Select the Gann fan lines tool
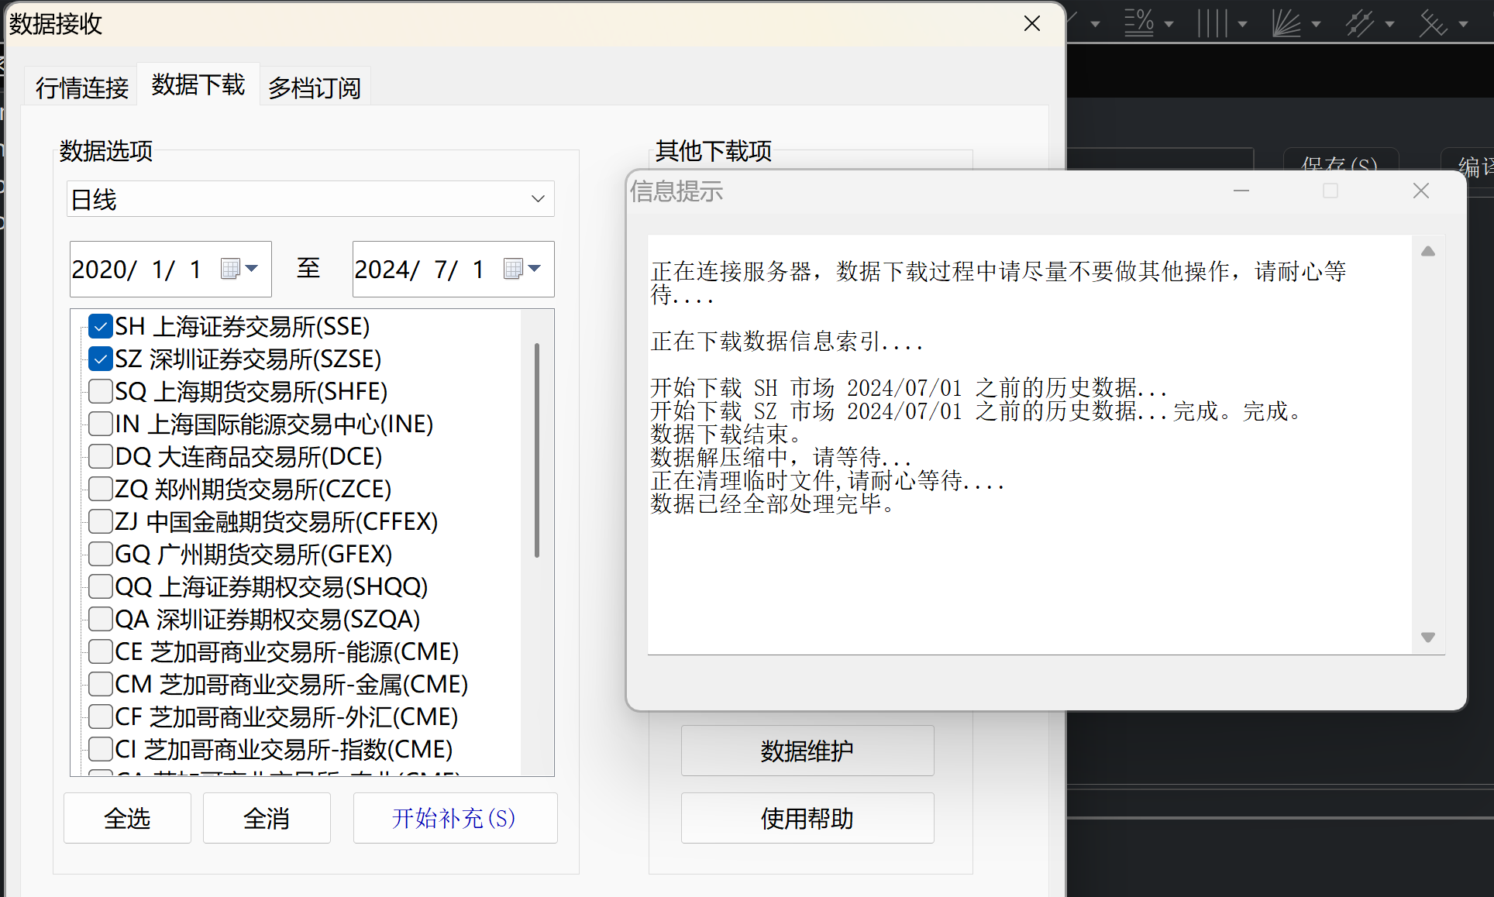Viewport: 1494px width, 897px height. (1286, 23)
